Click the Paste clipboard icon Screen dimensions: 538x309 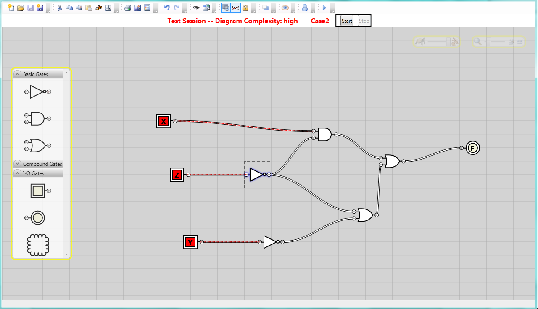89,8
